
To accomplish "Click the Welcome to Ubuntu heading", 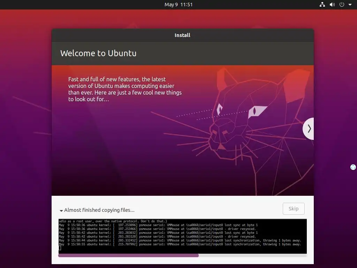I will tap(98, 53).
